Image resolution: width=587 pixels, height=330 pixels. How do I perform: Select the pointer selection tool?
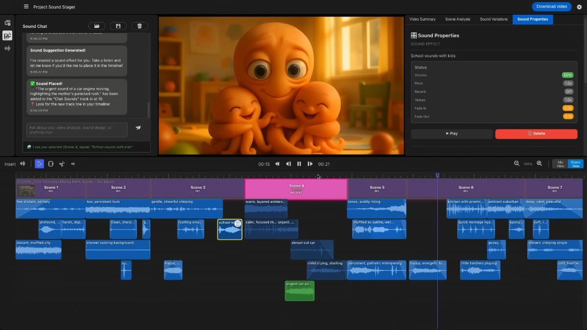(x=39, y=164)
